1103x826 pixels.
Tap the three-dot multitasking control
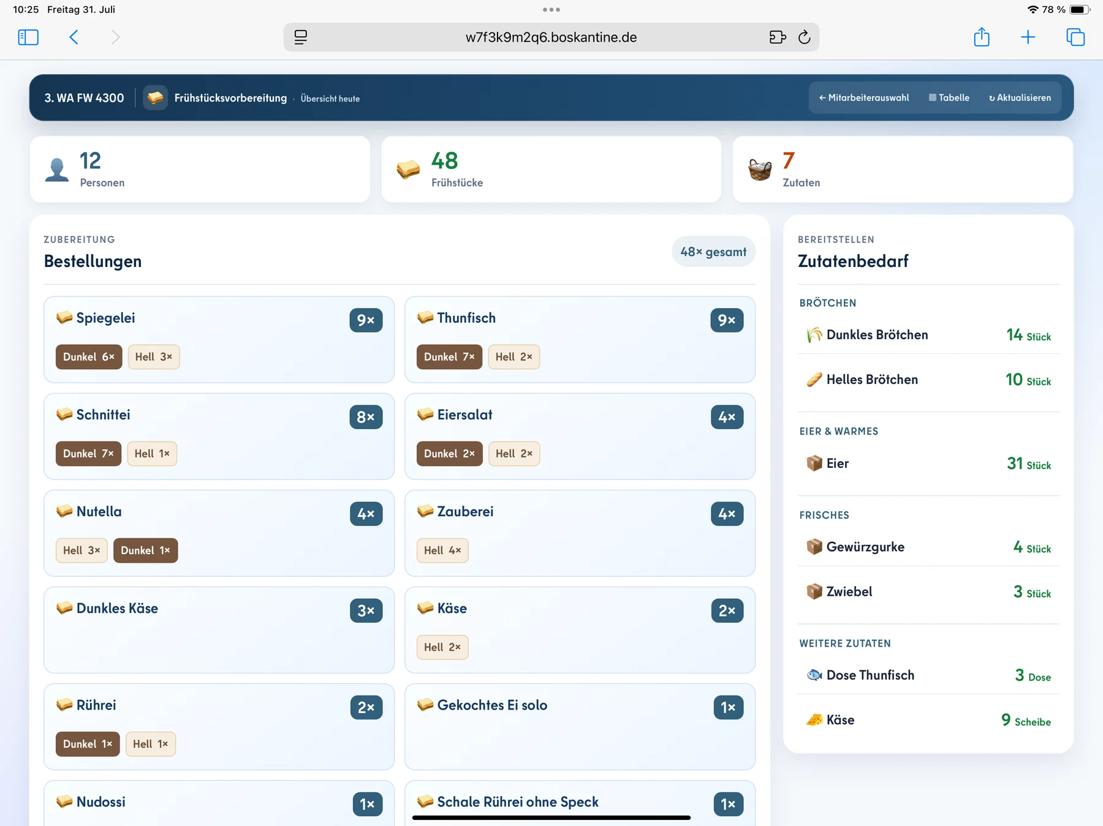click(551, 9)
